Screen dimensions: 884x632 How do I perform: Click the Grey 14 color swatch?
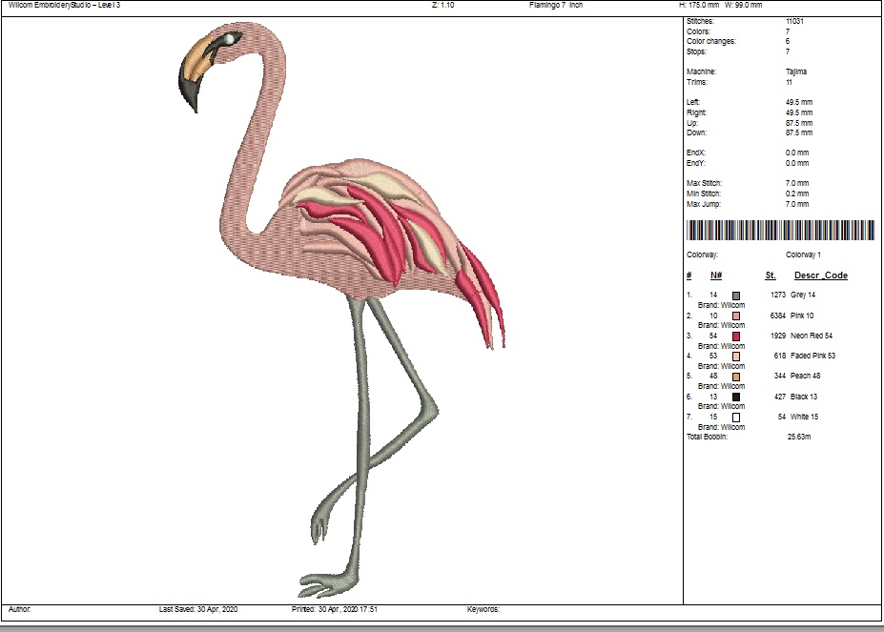[736, 296]
